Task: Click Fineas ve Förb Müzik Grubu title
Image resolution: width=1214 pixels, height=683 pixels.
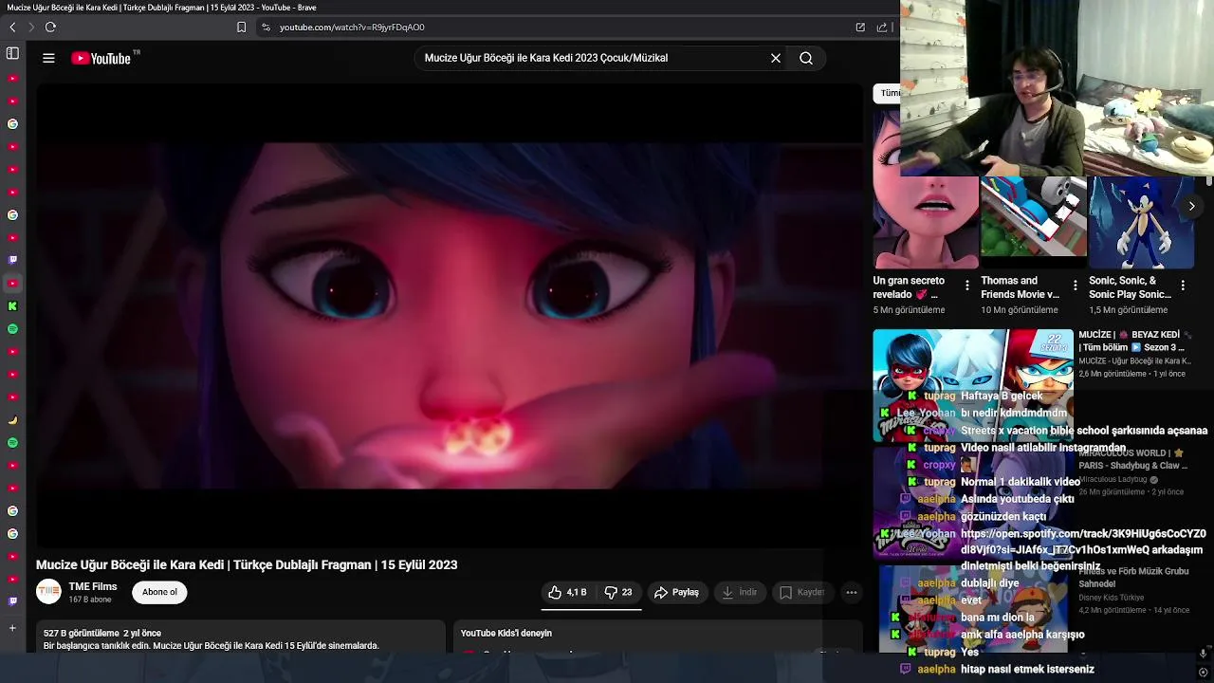Action: 1133,578
